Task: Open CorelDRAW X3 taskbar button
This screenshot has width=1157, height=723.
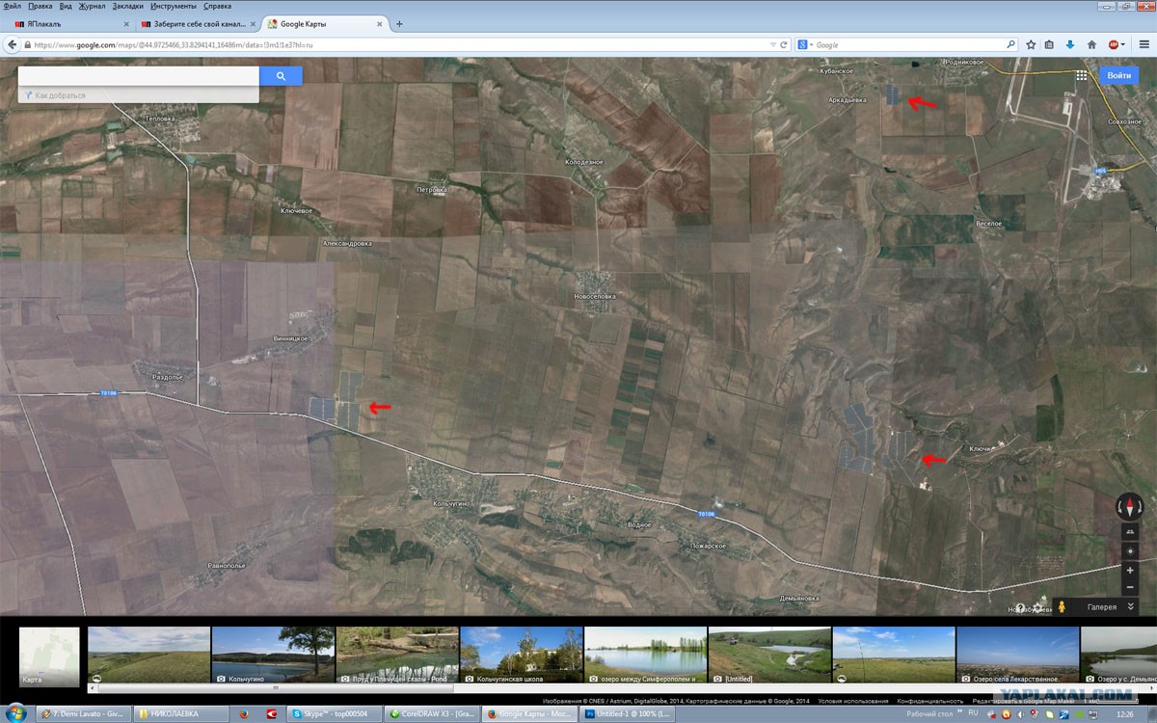Action: click(432, 714)
